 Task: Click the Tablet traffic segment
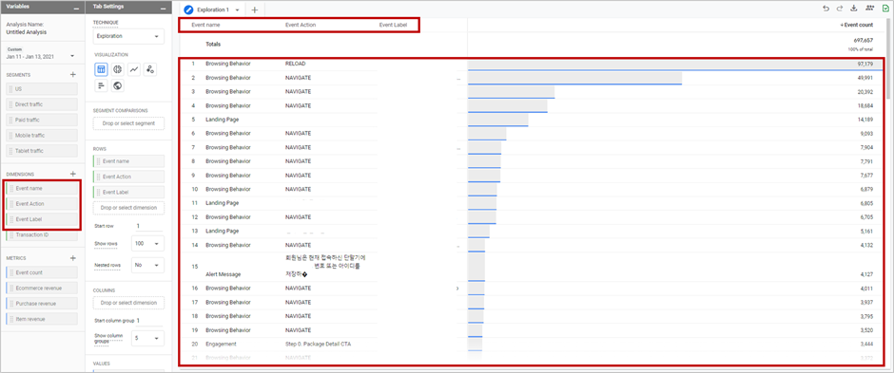click(42, 151)
